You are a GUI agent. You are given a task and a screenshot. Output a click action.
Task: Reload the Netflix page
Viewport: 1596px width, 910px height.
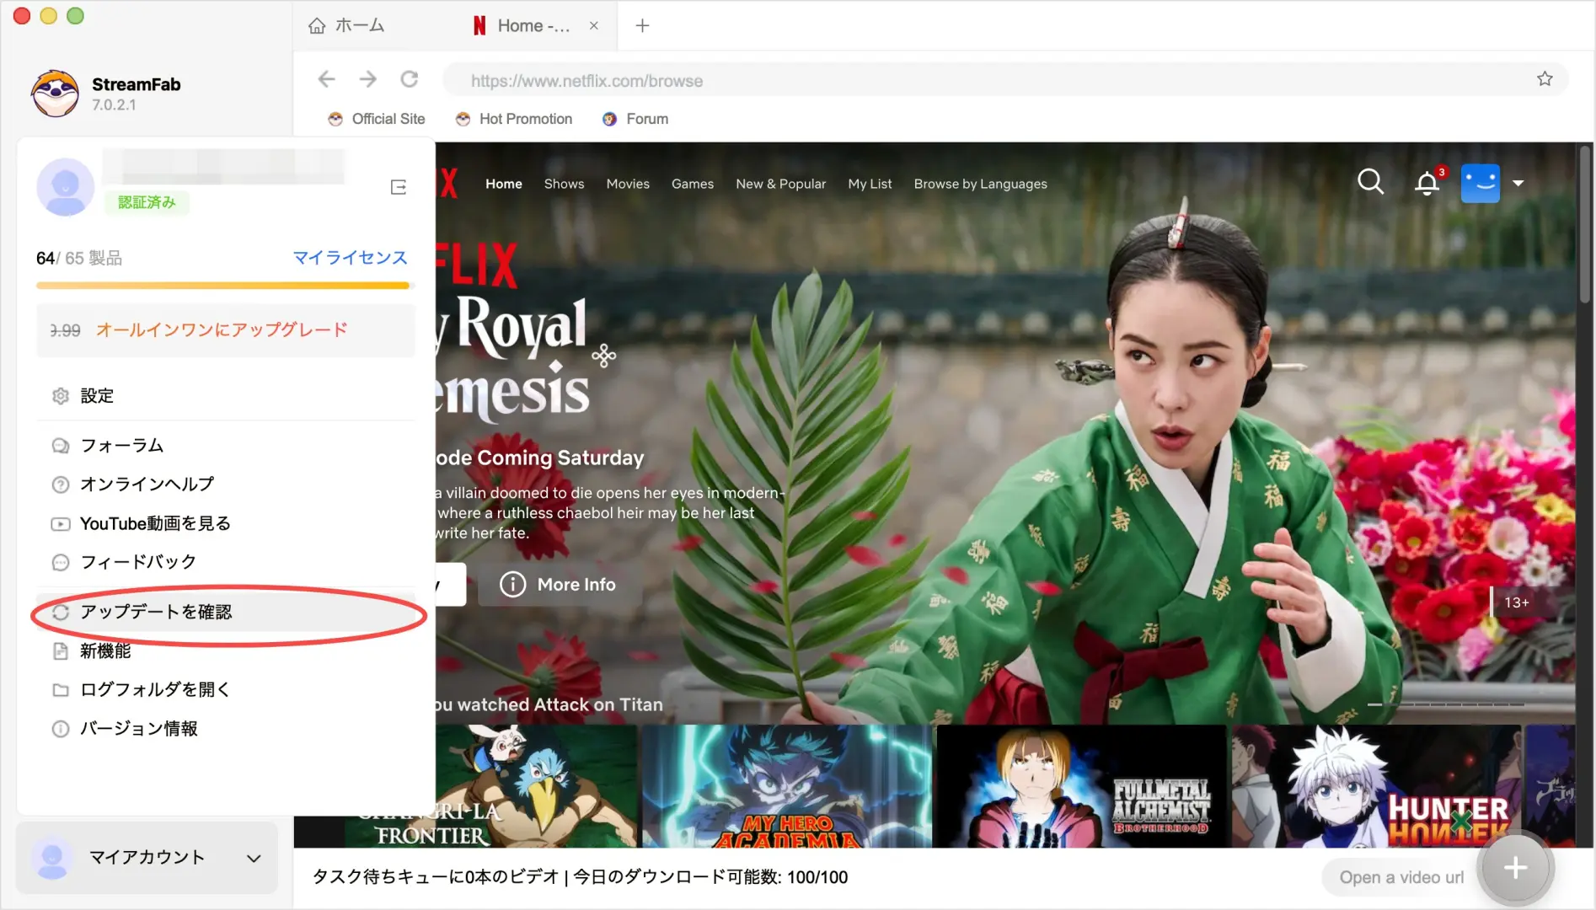410,79
